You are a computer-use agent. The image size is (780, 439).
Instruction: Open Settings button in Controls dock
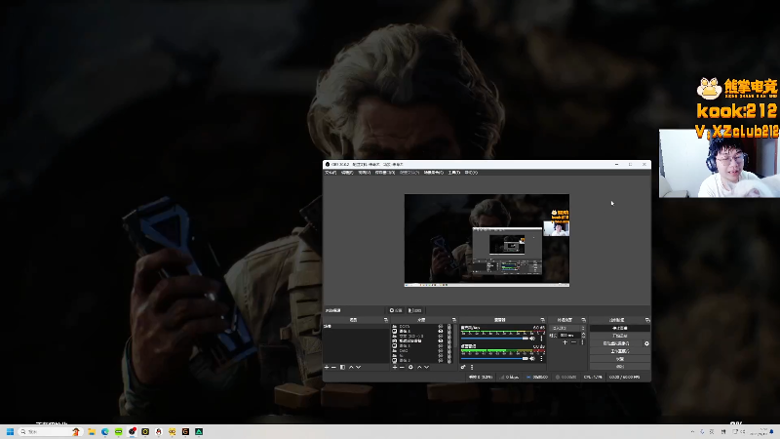[620, 359]
